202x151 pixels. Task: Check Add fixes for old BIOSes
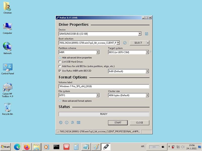pos(60,66)
